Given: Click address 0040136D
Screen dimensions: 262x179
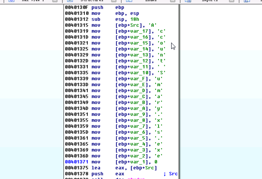Looking at the screenshot, I should click(x=77, y=156).
